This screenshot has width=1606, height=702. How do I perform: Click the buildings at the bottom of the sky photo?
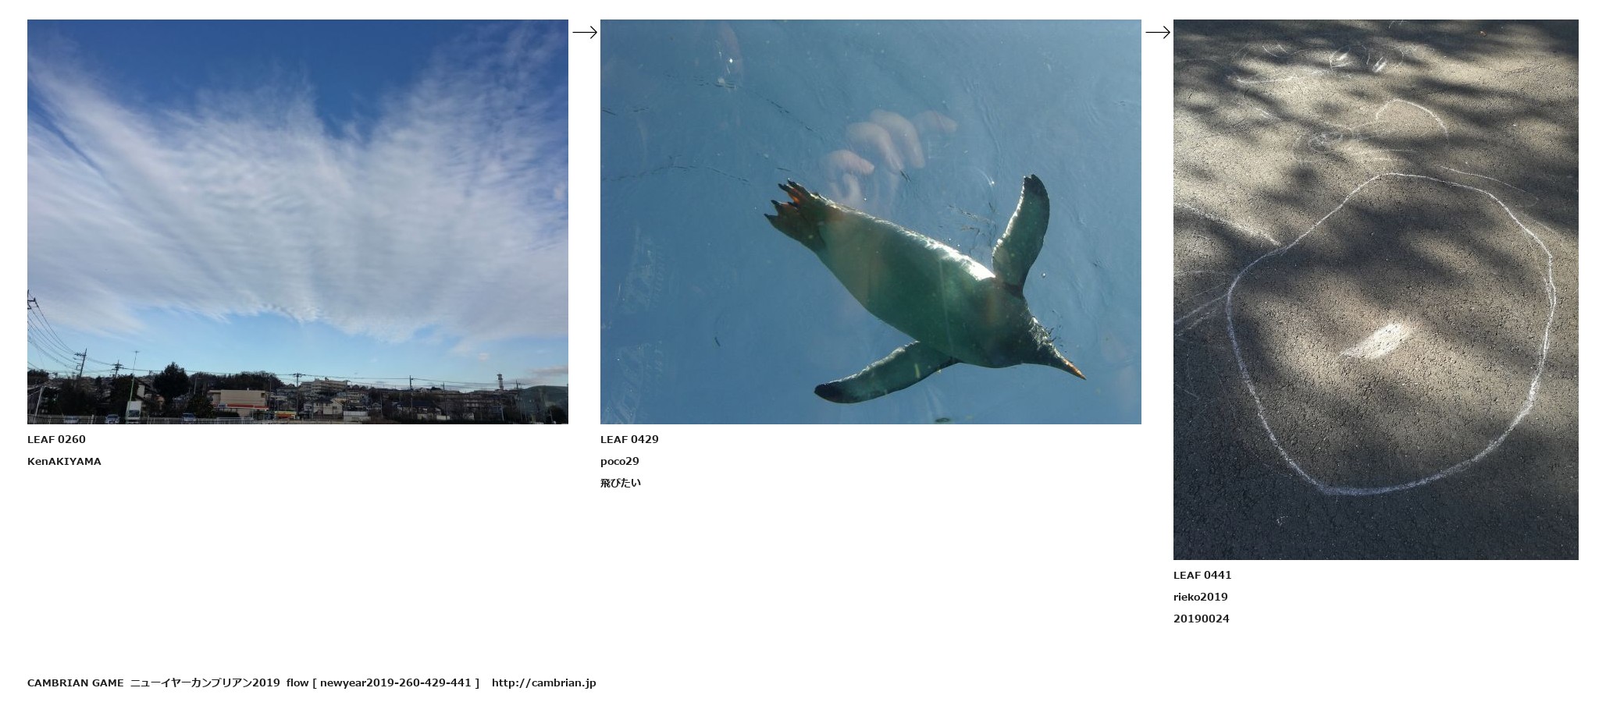(297, 399)
